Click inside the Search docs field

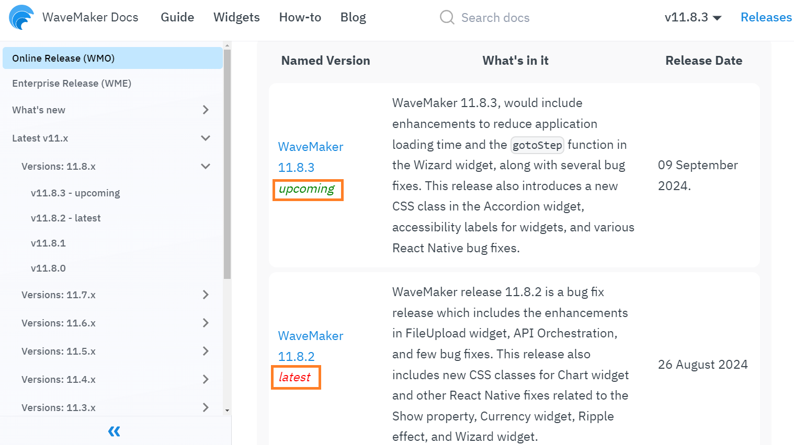click(x=494, y=17)
